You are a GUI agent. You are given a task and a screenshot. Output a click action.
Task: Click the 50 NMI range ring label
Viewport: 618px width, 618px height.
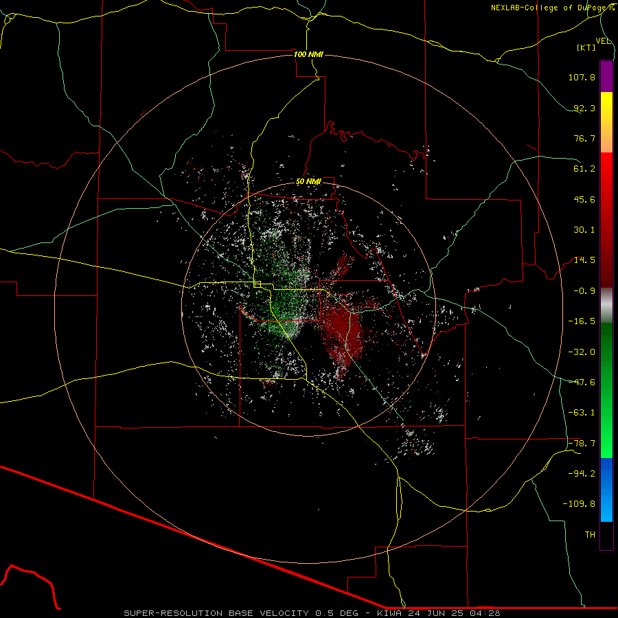(308, 182)
